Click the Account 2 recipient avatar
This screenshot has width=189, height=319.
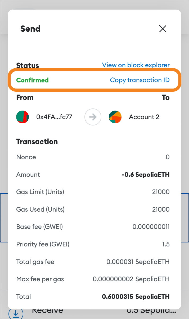click(x=115, y=117)
